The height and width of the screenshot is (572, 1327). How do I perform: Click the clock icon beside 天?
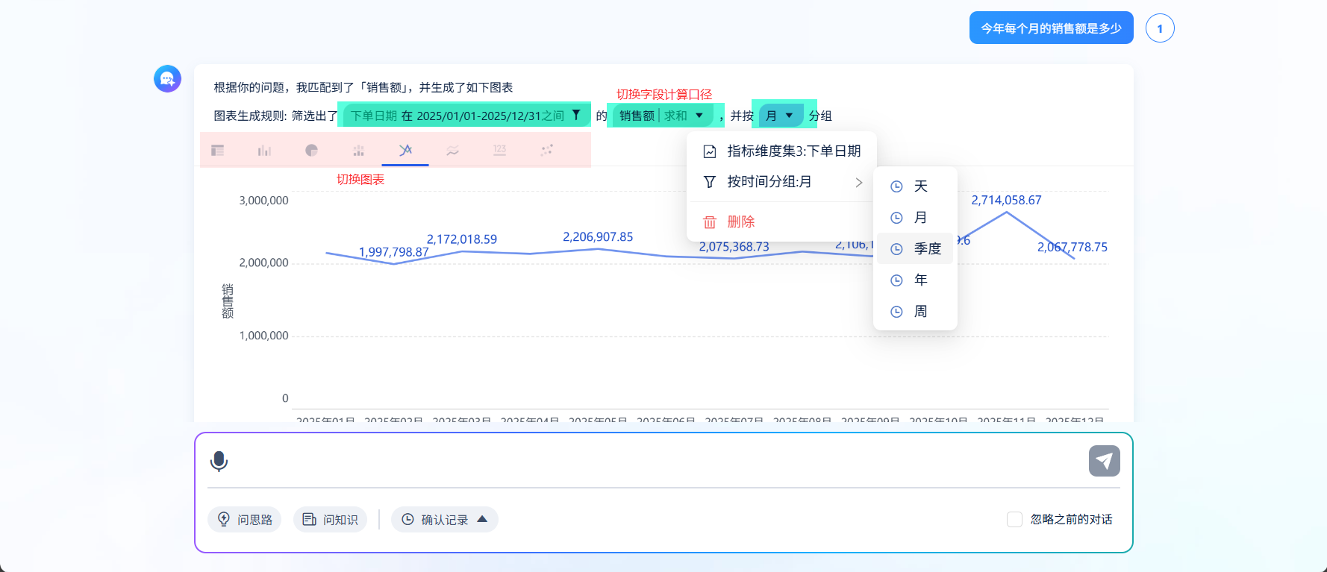pos(897,186)
